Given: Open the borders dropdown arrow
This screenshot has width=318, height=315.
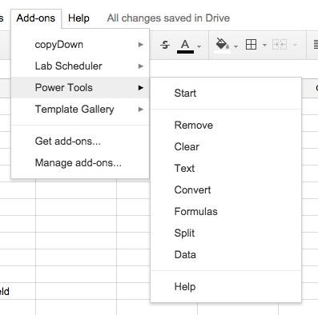Looking at the screenshot, I should [x=264, y=45].
